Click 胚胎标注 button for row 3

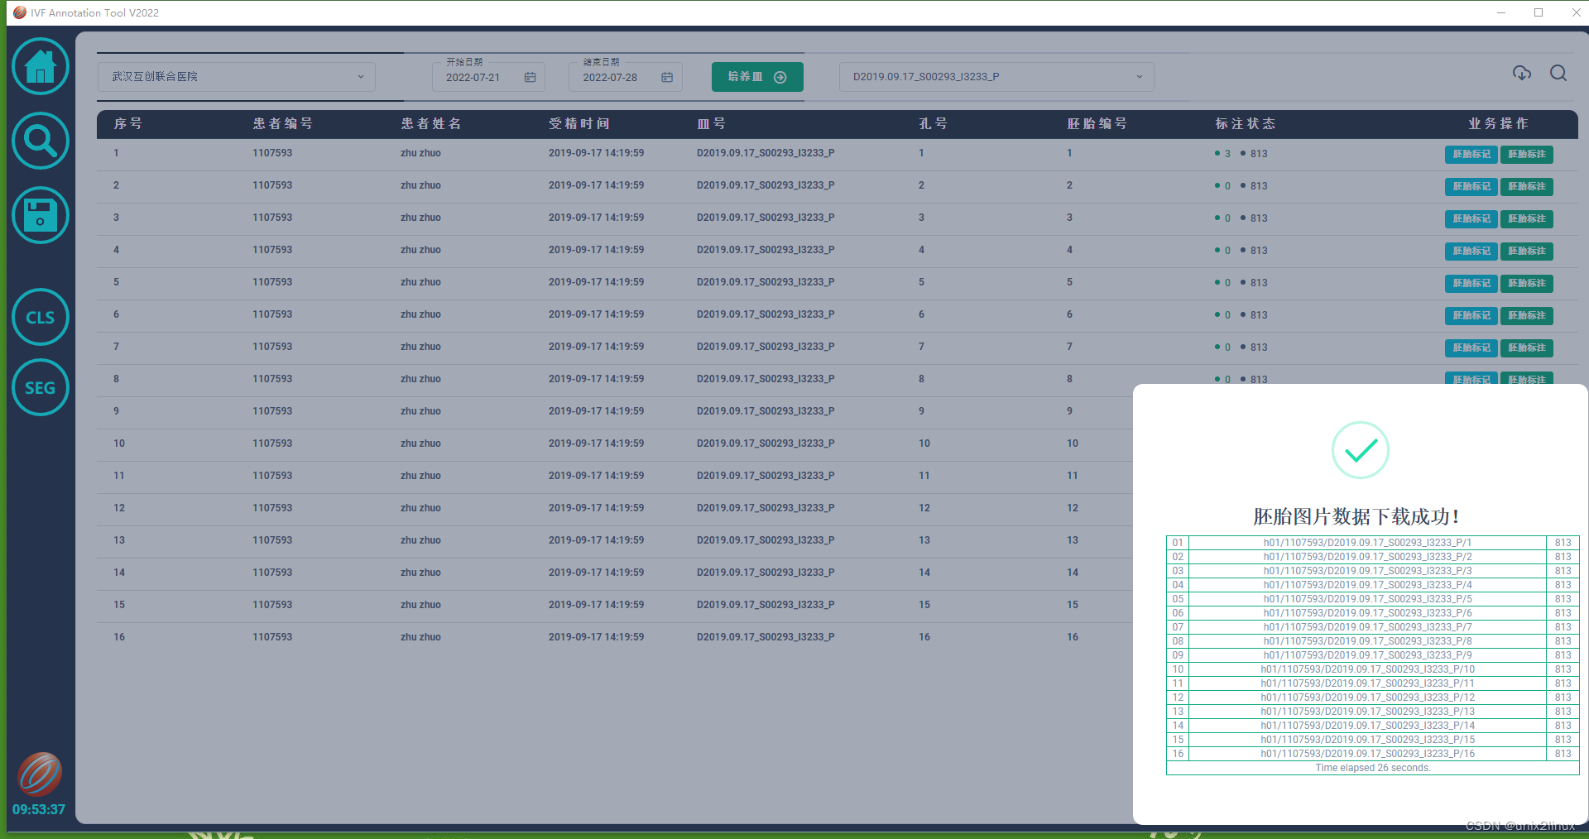[1527, 218]
